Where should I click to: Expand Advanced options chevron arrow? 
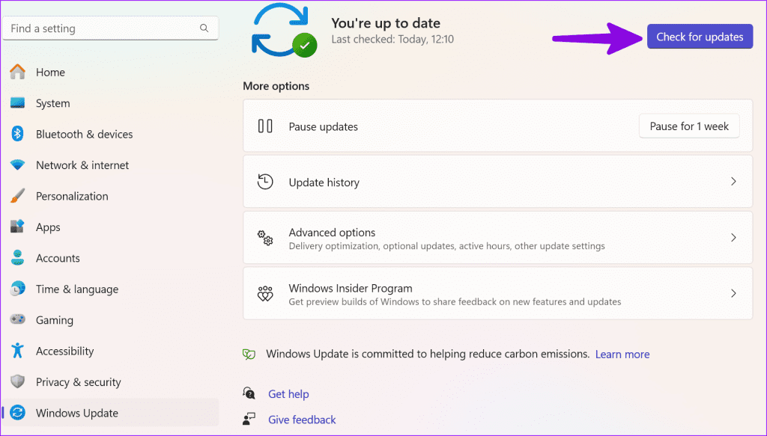(733, 238)
